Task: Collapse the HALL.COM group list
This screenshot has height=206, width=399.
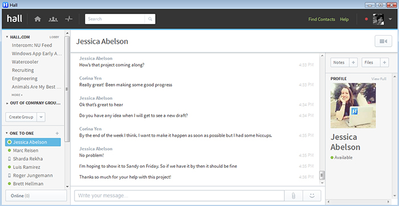Action: coord(7,37)
